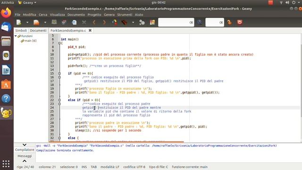Viewport: 302px width, 170px height.
Task: Close current file using toolbar X icon
Action: [x=84, y=22]
